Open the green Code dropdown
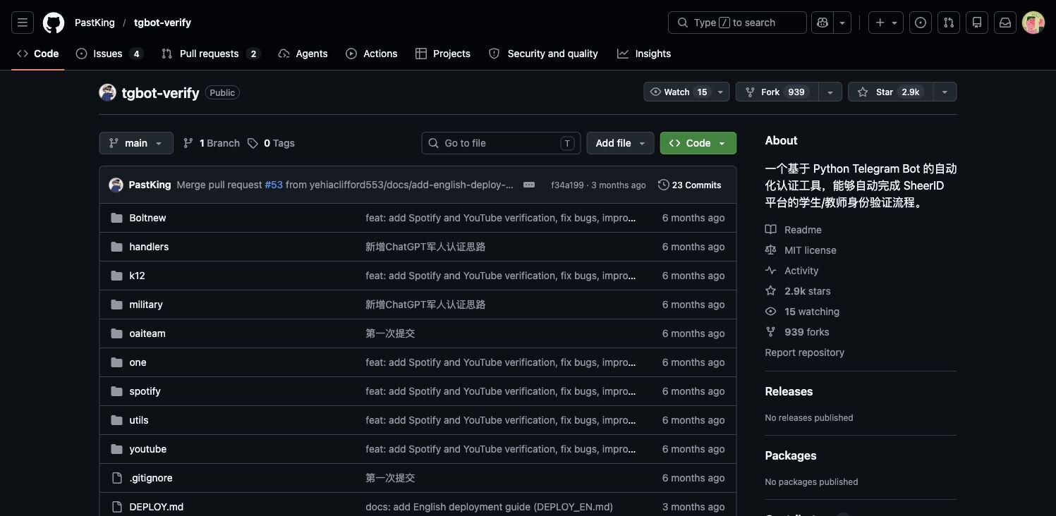 coord(698,143)
